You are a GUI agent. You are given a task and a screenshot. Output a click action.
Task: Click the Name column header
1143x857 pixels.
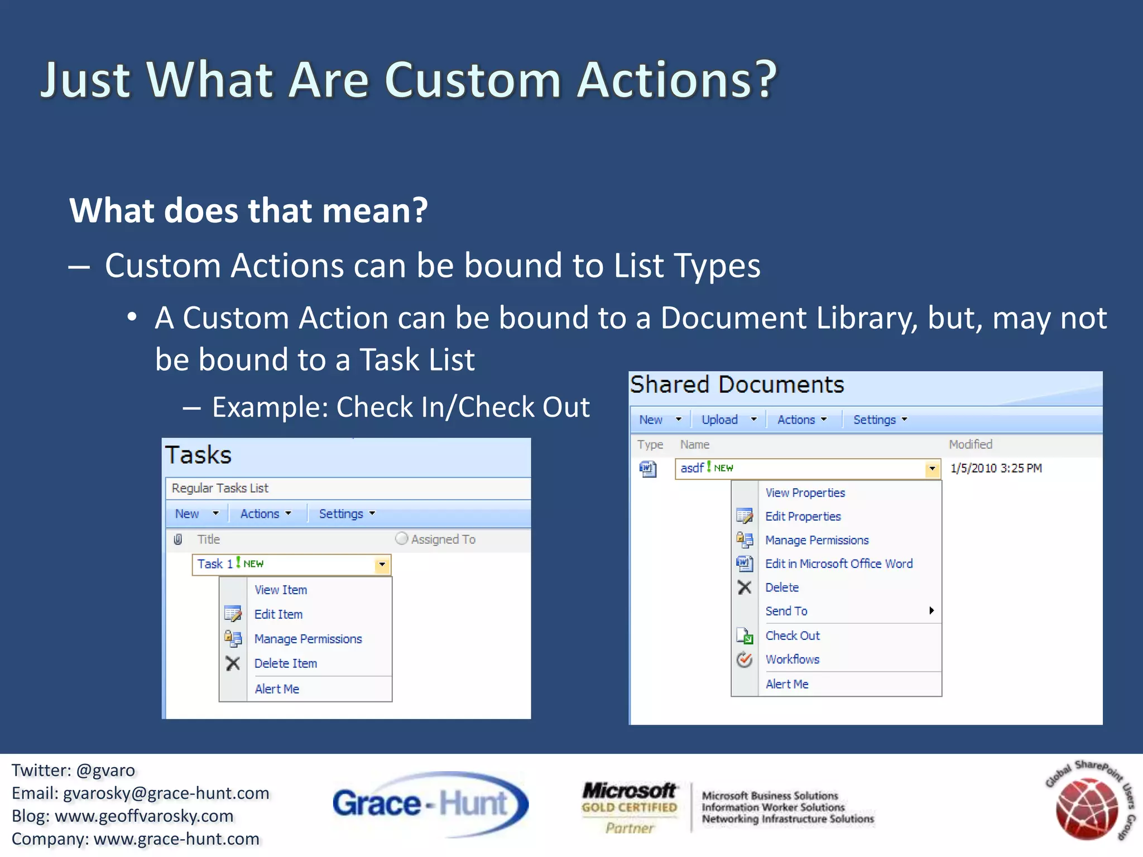coord(695,445)
